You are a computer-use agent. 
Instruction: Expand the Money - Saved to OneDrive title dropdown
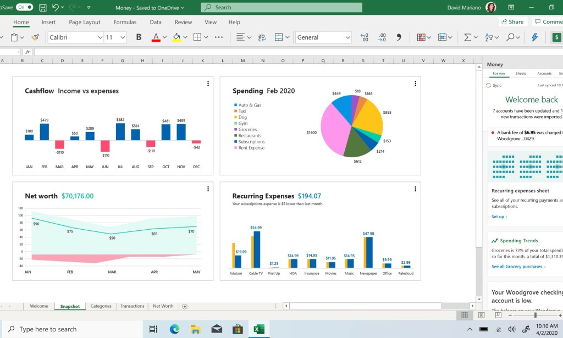(183, 8)
